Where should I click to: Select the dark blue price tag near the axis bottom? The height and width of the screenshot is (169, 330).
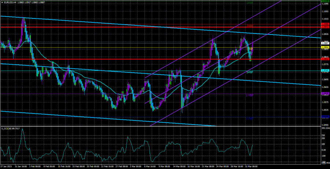326,116
